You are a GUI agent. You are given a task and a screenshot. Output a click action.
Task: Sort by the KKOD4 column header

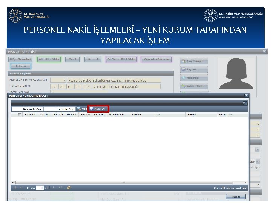(85, 115)
